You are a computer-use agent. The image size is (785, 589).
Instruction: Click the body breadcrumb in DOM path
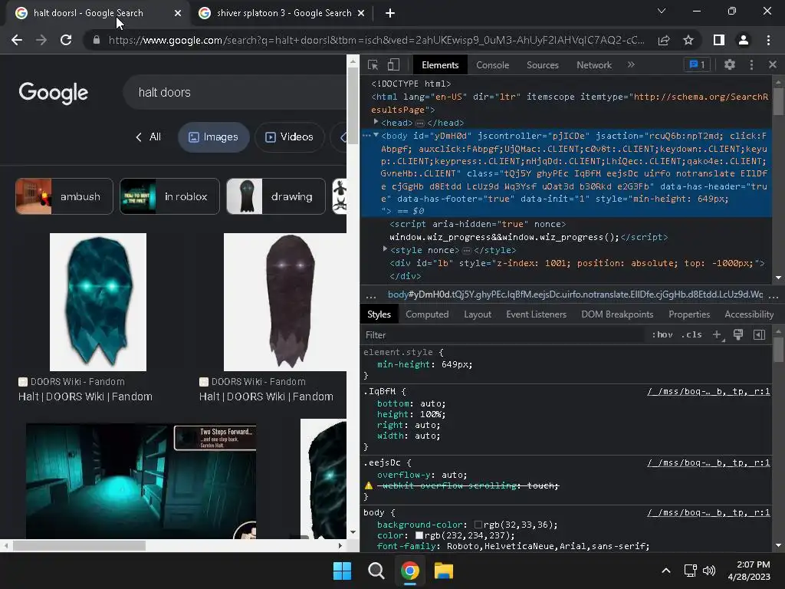point(575,294)
